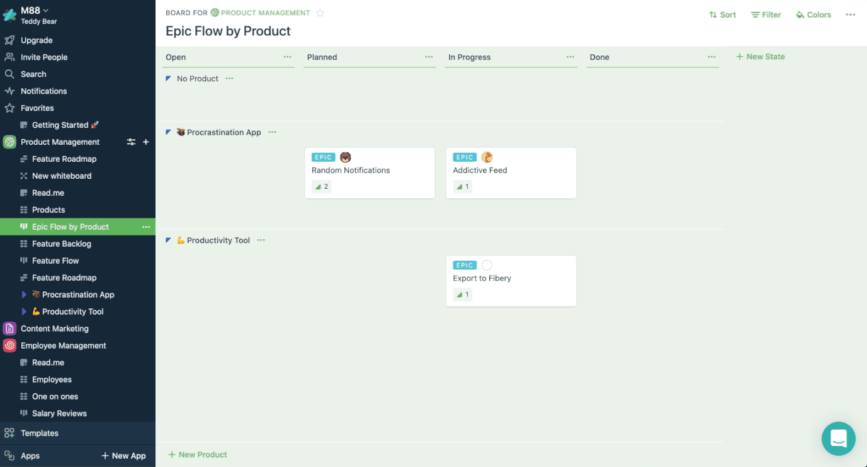This screenshot has width=867, height=467.
Task: Open the Colors settings
Action: click(x=813, y=14)
